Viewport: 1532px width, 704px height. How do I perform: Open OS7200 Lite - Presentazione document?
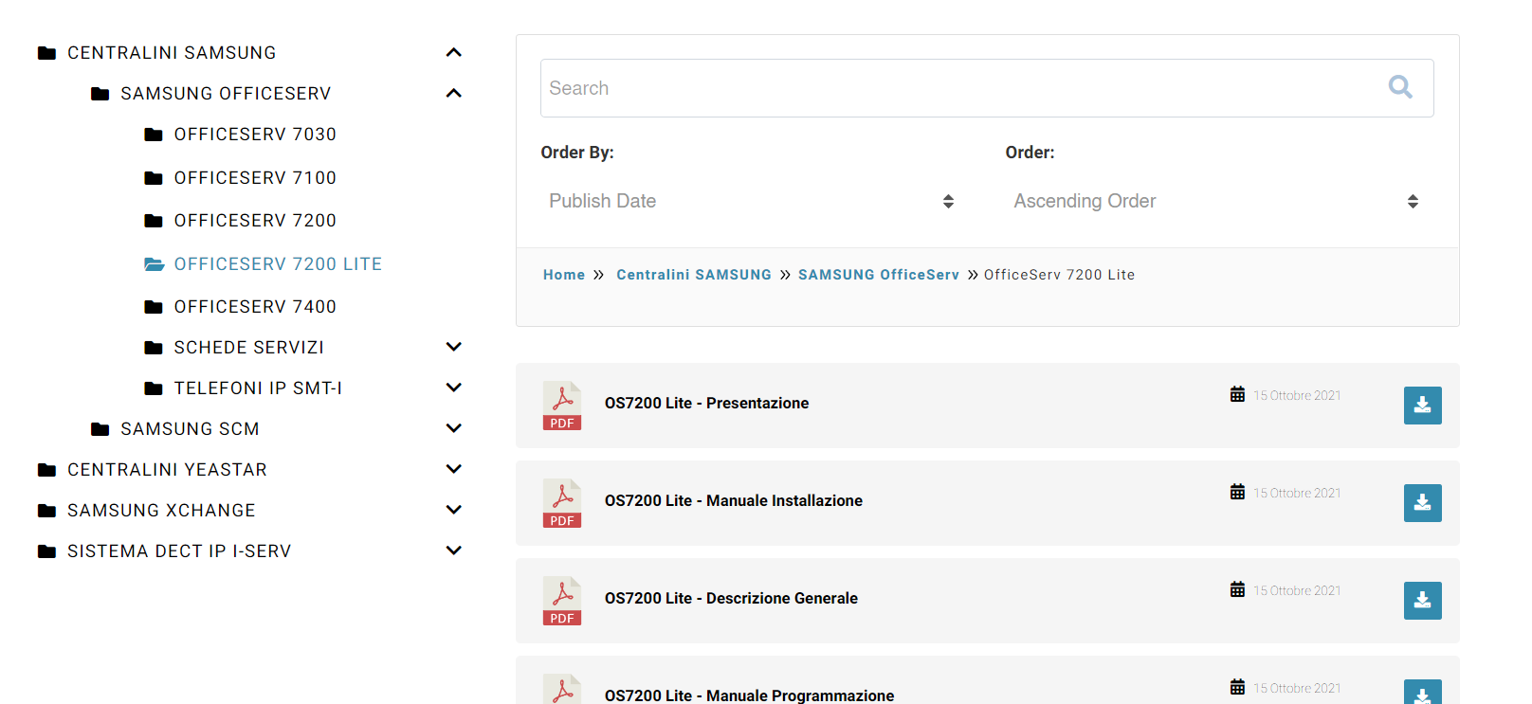(706, 404)
